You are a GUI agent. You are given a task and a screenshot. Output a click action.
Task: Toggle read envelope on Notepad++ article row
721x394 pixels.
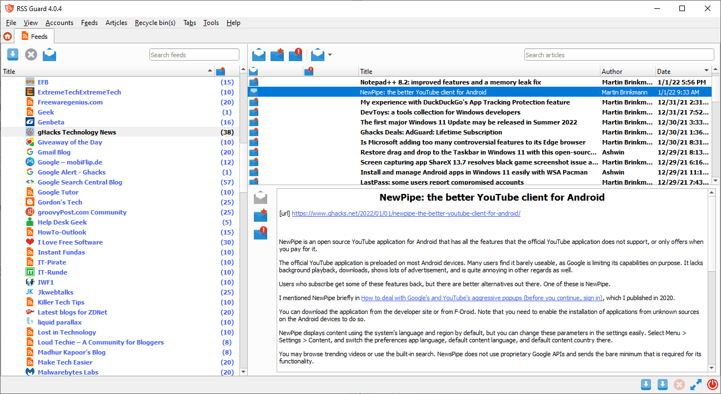tap(253, 82)
